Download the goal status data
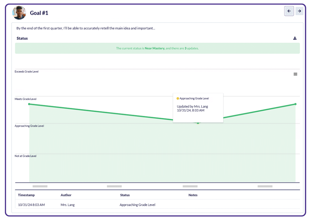This screenshot has height=220, width=311. 295,38
